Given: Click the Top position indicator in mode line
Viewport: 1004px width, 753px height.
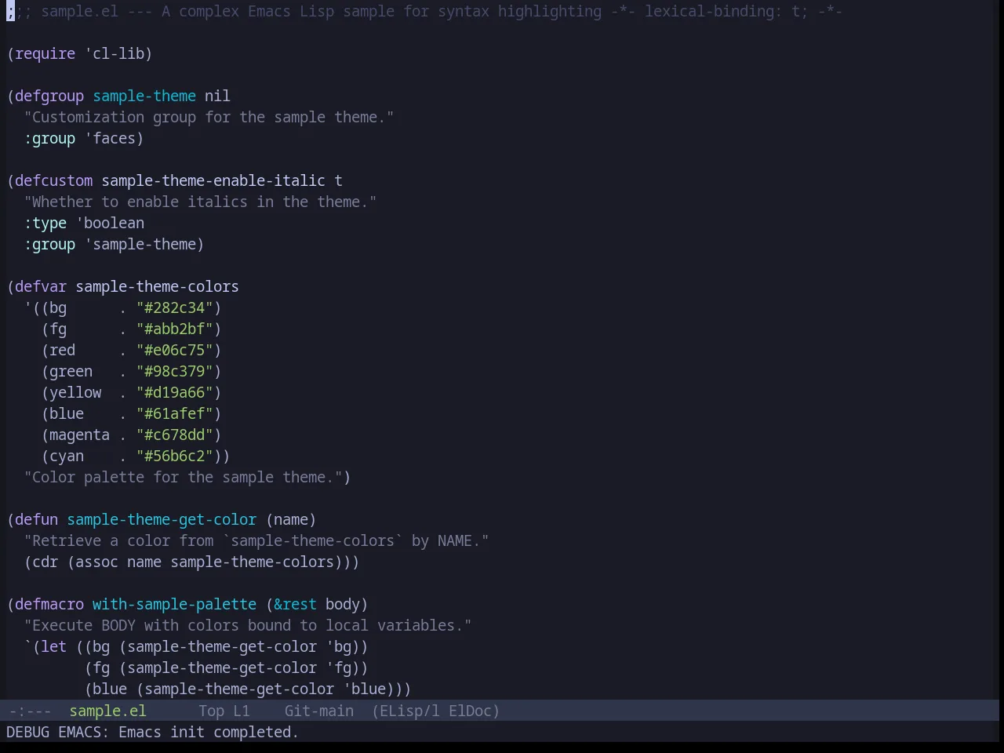Looking at the screenshot, I should tap(211, 711).
